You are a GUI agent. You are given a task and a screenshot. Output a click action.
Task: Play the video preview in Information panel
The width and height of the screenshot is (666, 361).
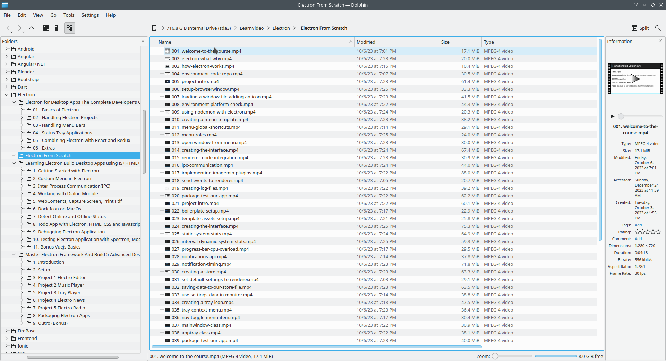click(x=612, y=116)
